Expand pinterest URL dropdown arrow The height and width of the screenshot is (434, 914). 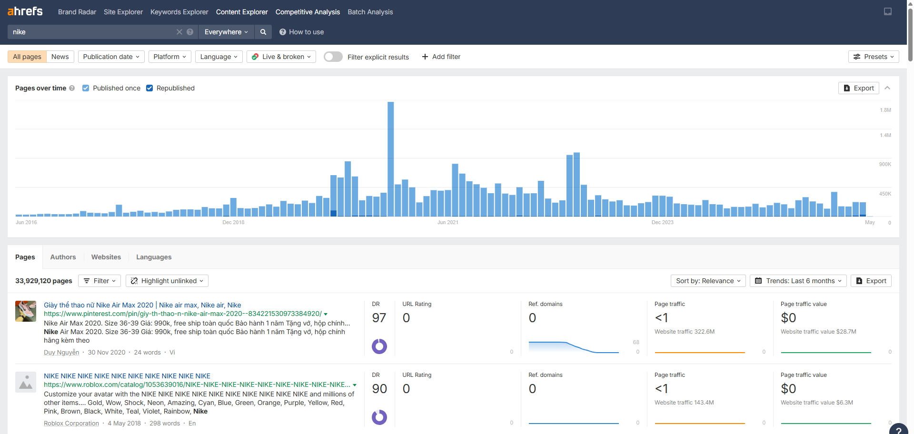[326, 314]
